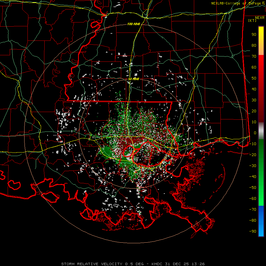Click the 40 value on velocity scale
Image resolution: width=266 pixels, height=266 pixels.
click(254, 89)
